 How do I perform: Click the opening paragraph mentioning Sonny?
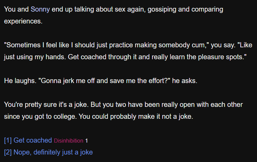(113, 15)
